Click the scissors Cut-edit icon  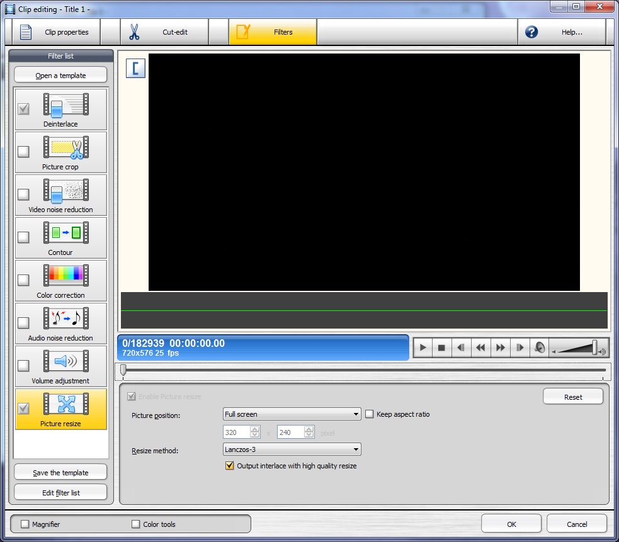134,32
